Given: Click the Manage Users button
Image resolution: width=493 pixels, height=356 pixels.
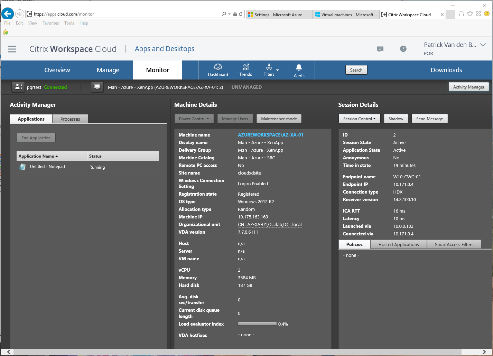Looking at the screenshot, I should 235,119.
